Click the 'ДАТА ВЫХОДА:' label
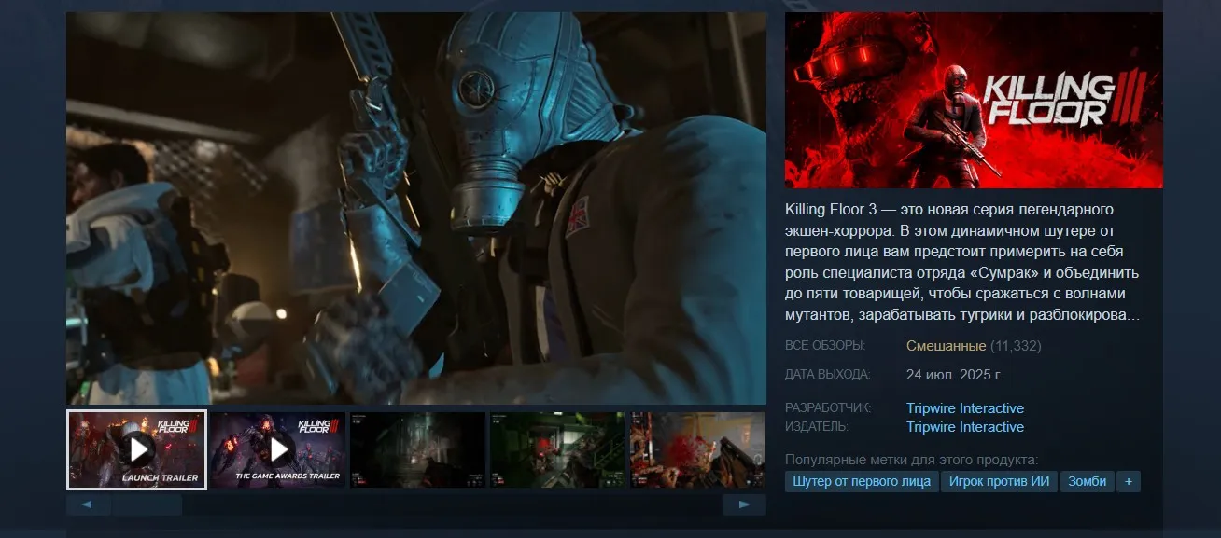The image size is (1221, 538). (x=827, y=375)
